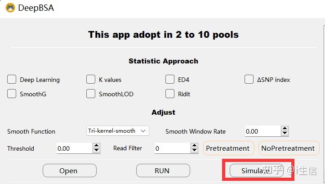Enable the Ridit checkbox
Screen dimensions: 325x184
(170, 94)
